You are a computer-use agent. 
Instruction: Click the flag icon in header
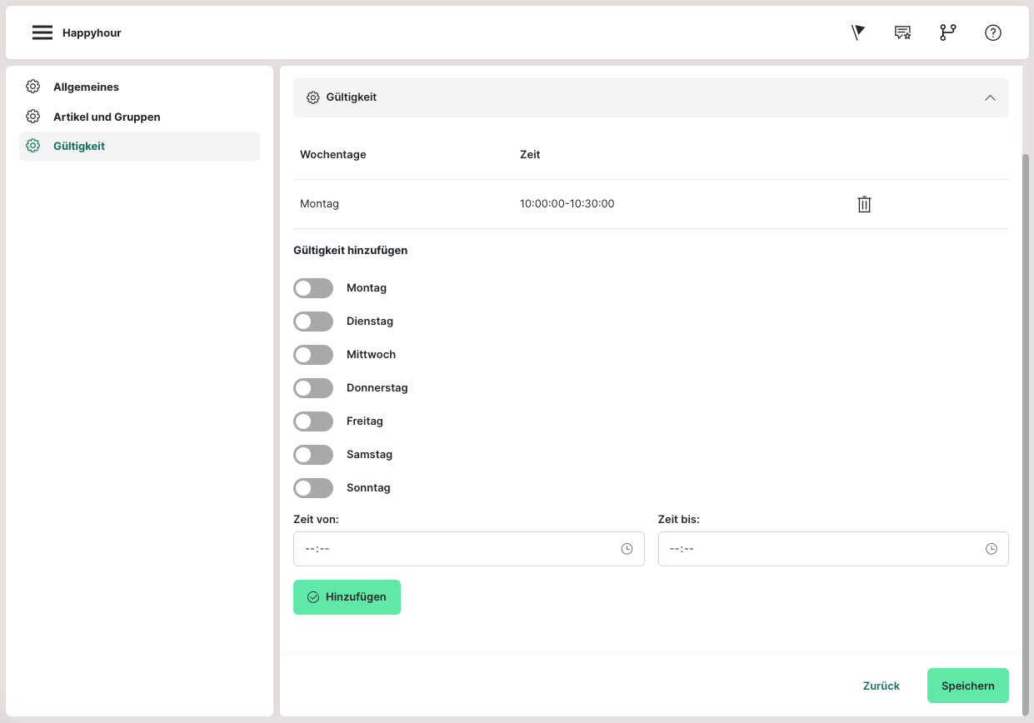coord(858,32)
